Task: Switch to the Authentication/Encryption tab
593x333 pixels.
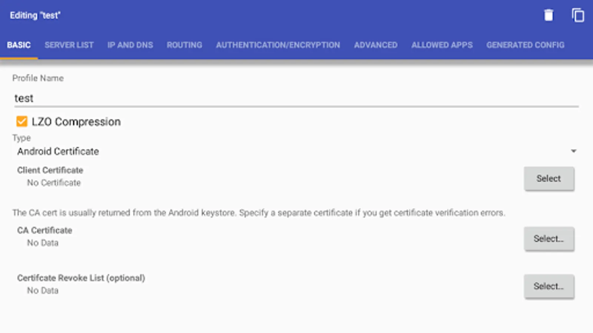Action: 278,45
